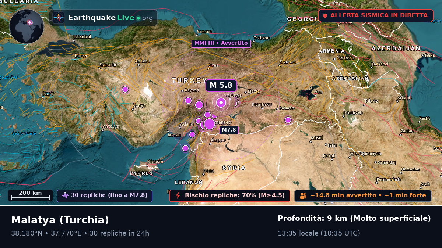This screenshot has width=442, height=248.
Task: Select the aftershock marker northwest of Konya
Action: (125, 89)
